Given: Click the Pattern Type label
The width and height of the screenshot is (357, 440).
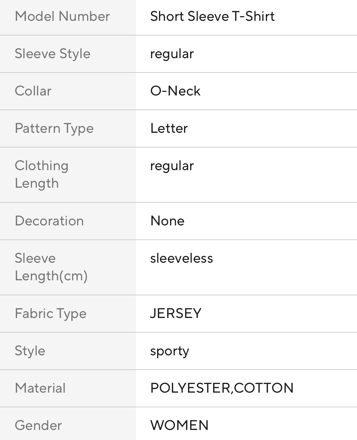Looking at the screenshot, I should [54, 128].
